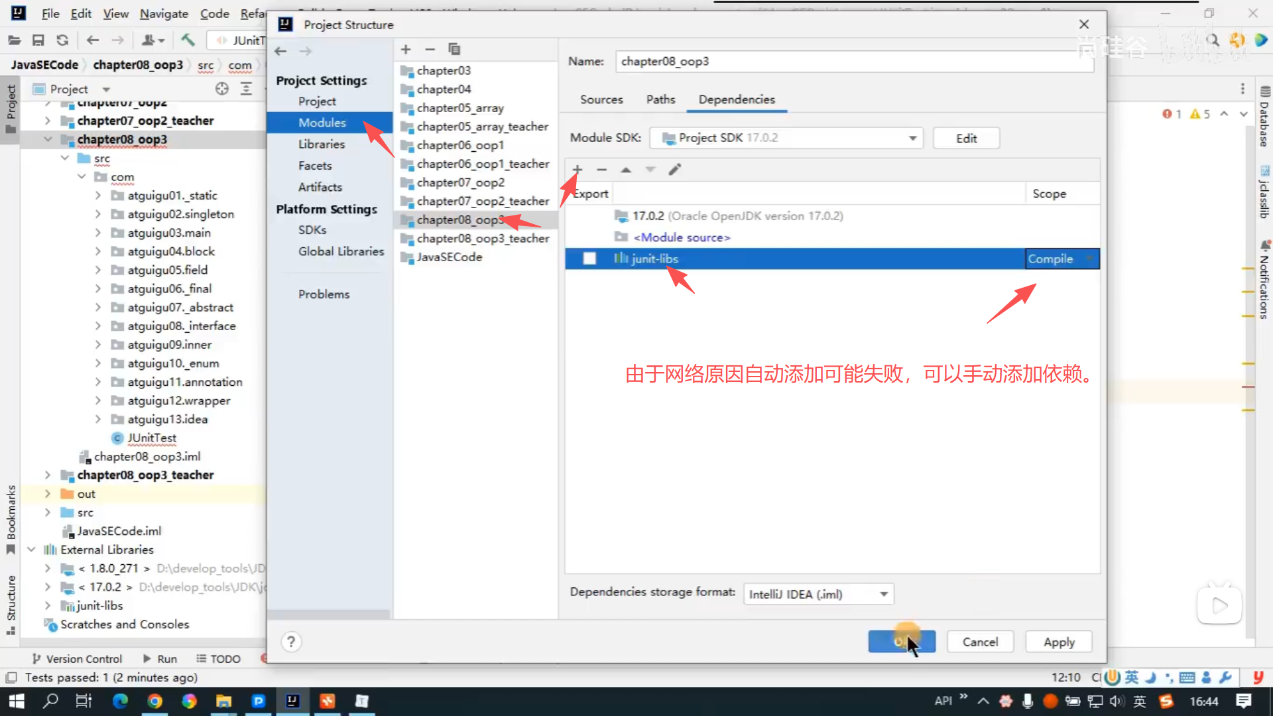Click the move dependency up arrow
This screenshot has width=1273, height=716.
[626, 170]
